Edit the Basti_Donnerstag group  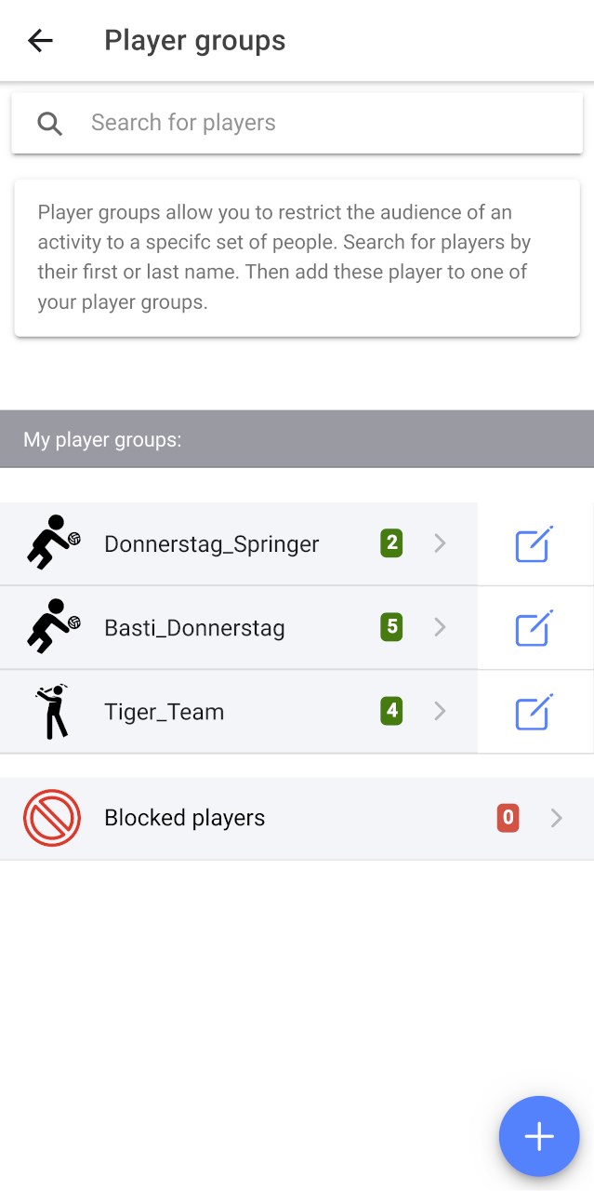(x=535, y=628)
